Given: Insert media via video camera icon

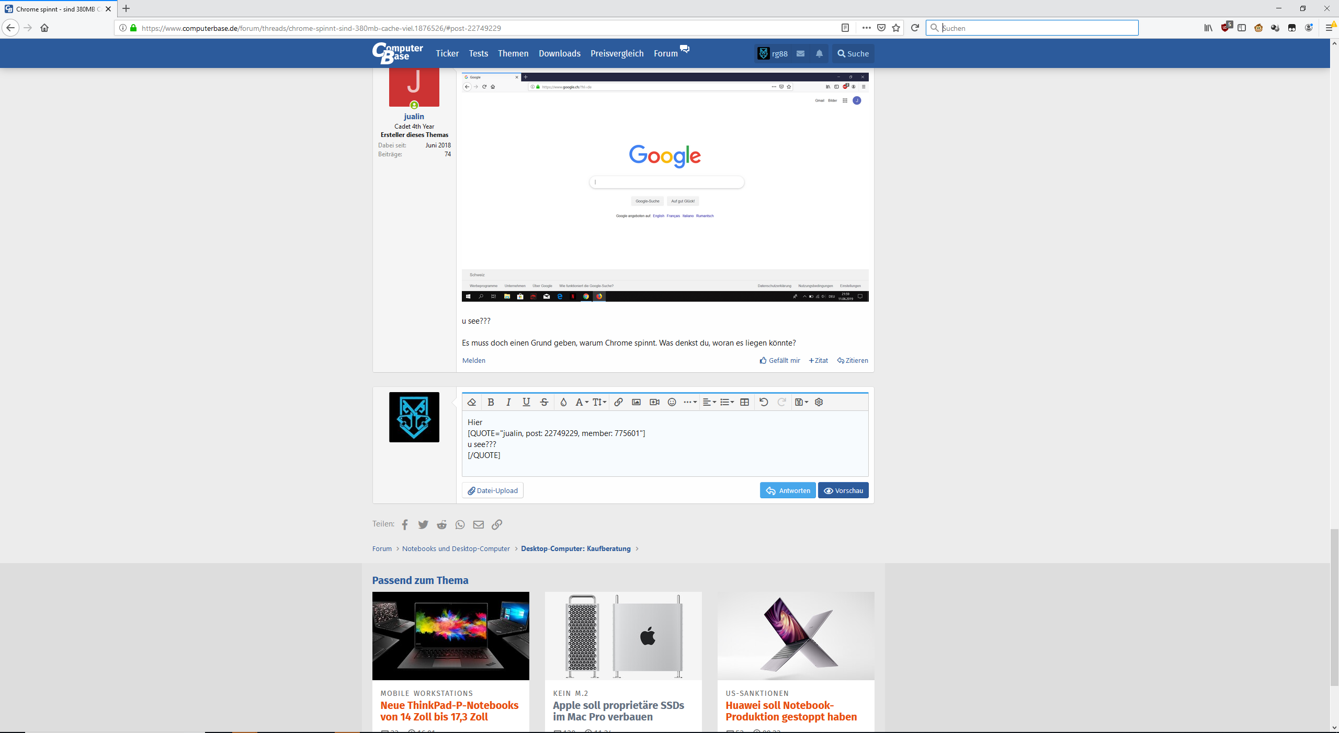Looking at the screenshot, I should pyautogui.click(x=654, y=402).
